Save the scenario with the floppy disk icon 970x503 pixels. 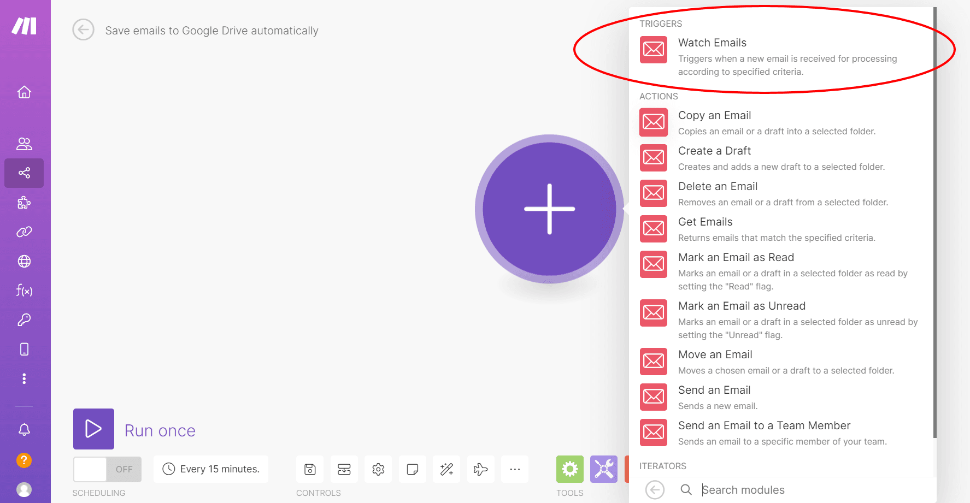(309, 469)
